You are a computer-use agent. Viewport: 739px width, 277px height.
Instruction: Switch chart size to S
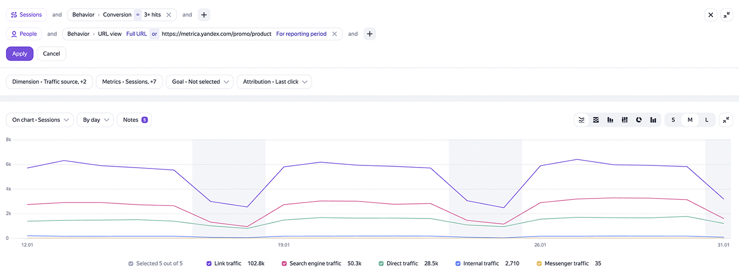pos(673,120)
